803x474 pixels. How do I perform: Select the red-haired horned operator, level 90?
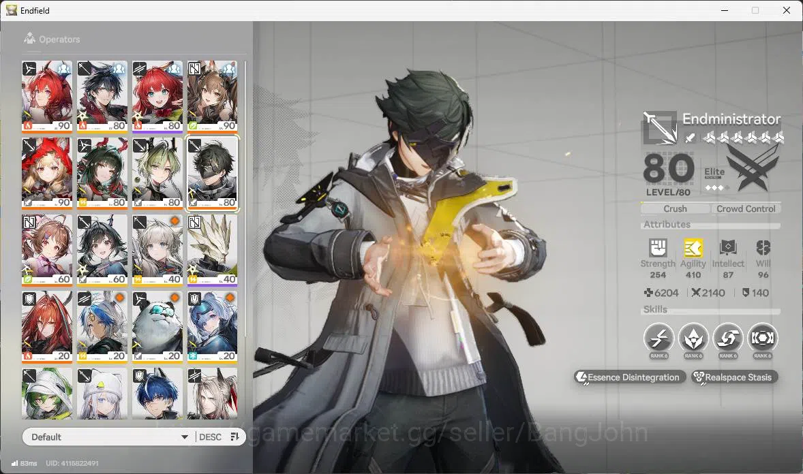(46, 97)
